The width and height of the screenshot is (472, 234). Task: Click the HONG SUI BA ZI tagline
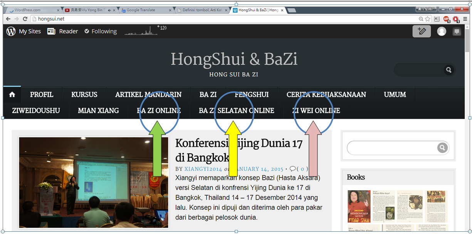coord(234,75)
